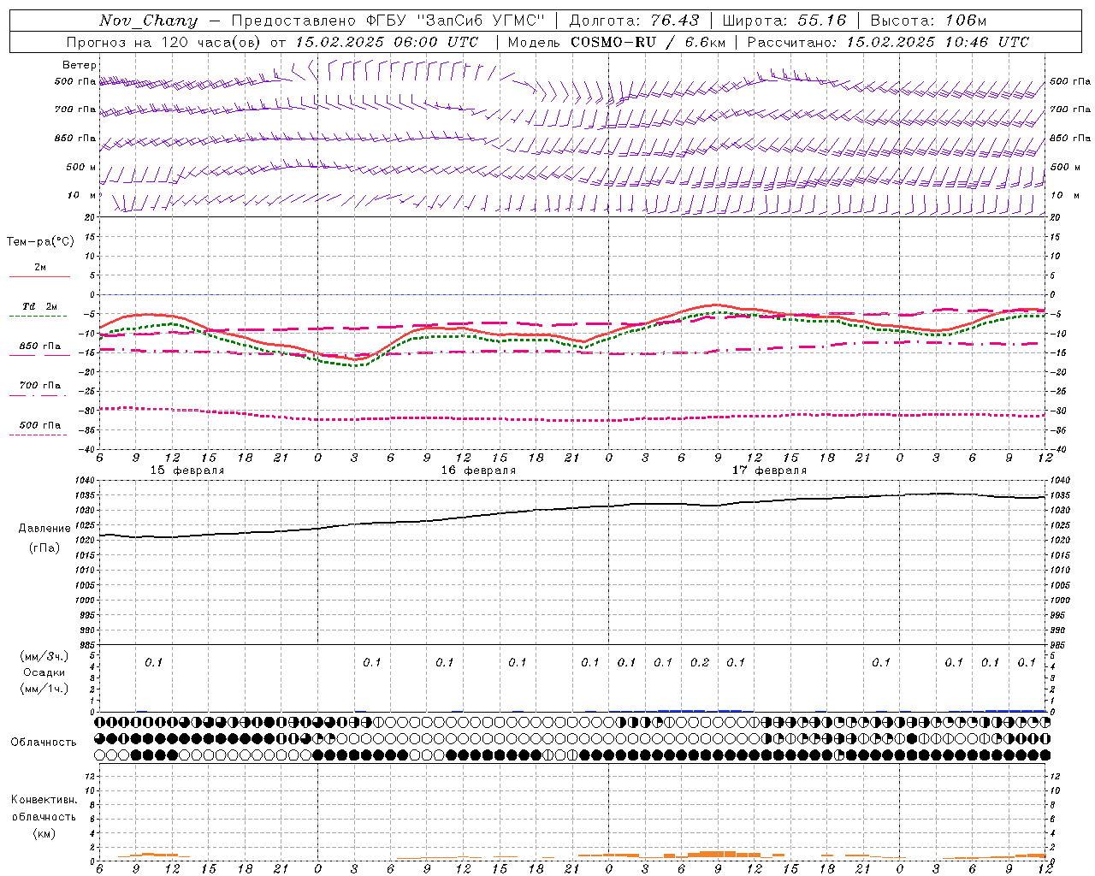Click the model name COSMO-RU / 6.6км

click(648, 42)
